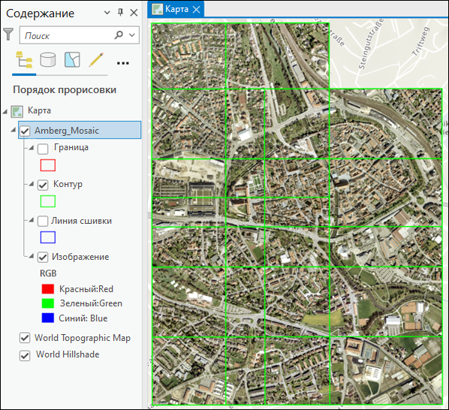This screenshot has width=449, height=410.
Task: Pin the Содержание pane
Action: pos(121,12)
